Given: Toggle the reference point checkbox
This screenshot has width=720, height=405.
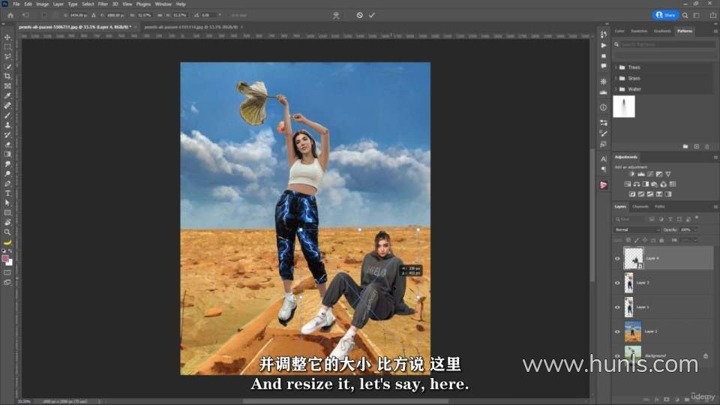Looking at the screenshot, I should (44, 15).
